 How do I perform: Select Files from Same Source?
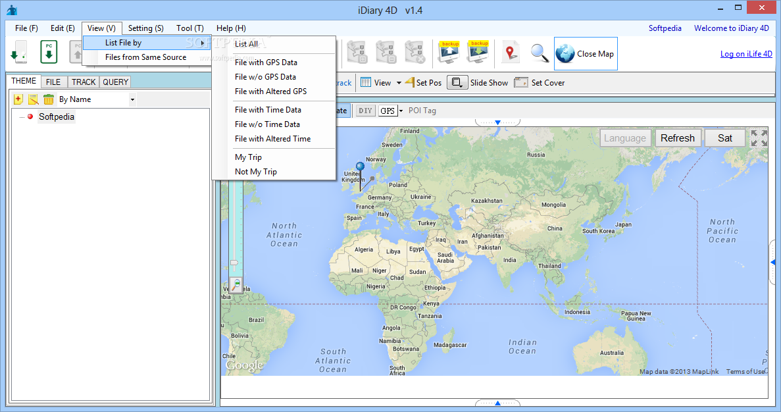tap(147, 57)
